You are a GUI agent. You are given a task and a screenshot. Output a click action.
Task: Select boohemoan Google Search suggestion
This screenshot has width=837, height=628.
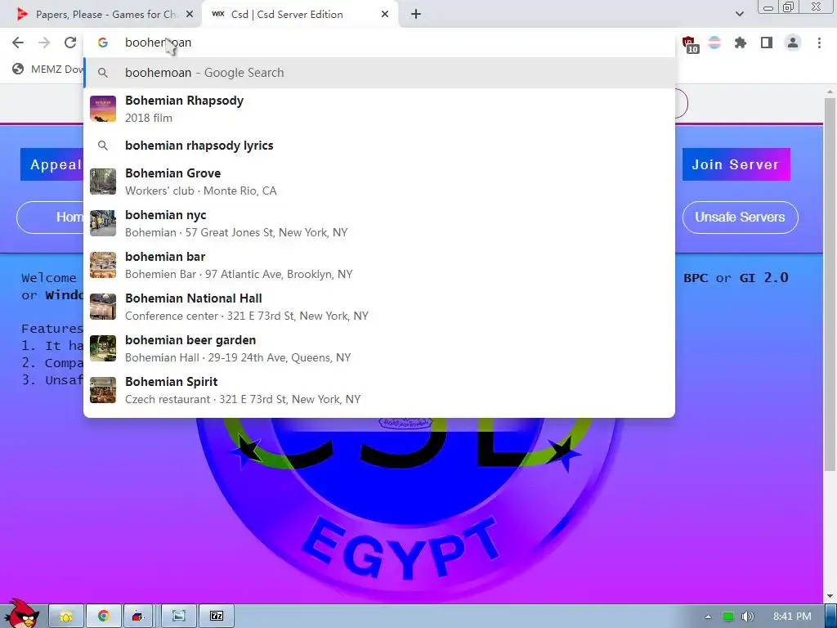379,73
